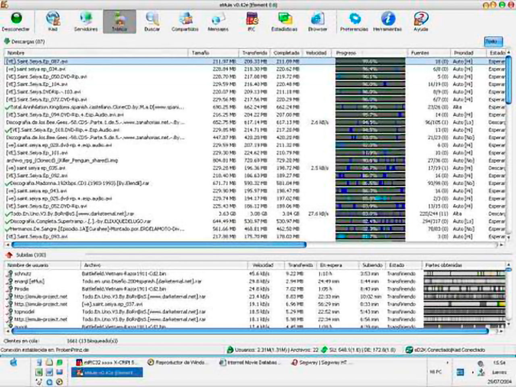Select Discografia.Madonna.192kbps download row
Screen dimensions: 516x387
click(254, 183)
